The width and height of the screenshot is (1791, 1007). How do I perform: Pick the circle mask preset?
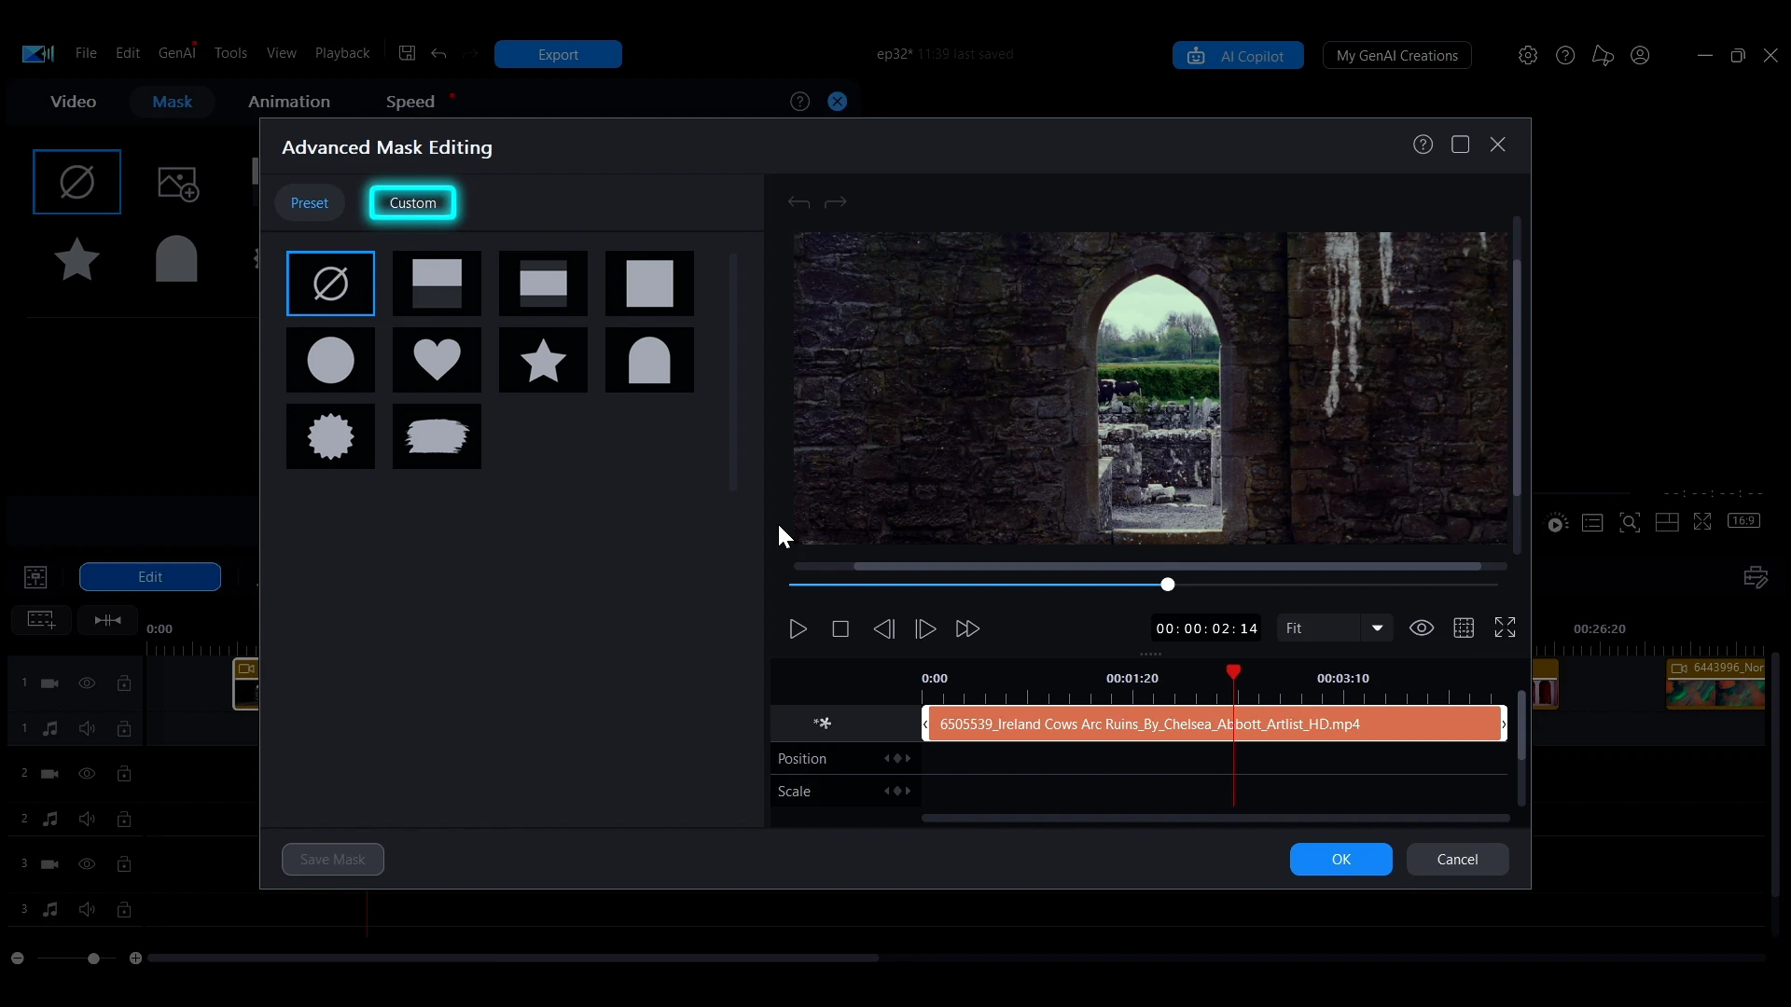[330, 360]
